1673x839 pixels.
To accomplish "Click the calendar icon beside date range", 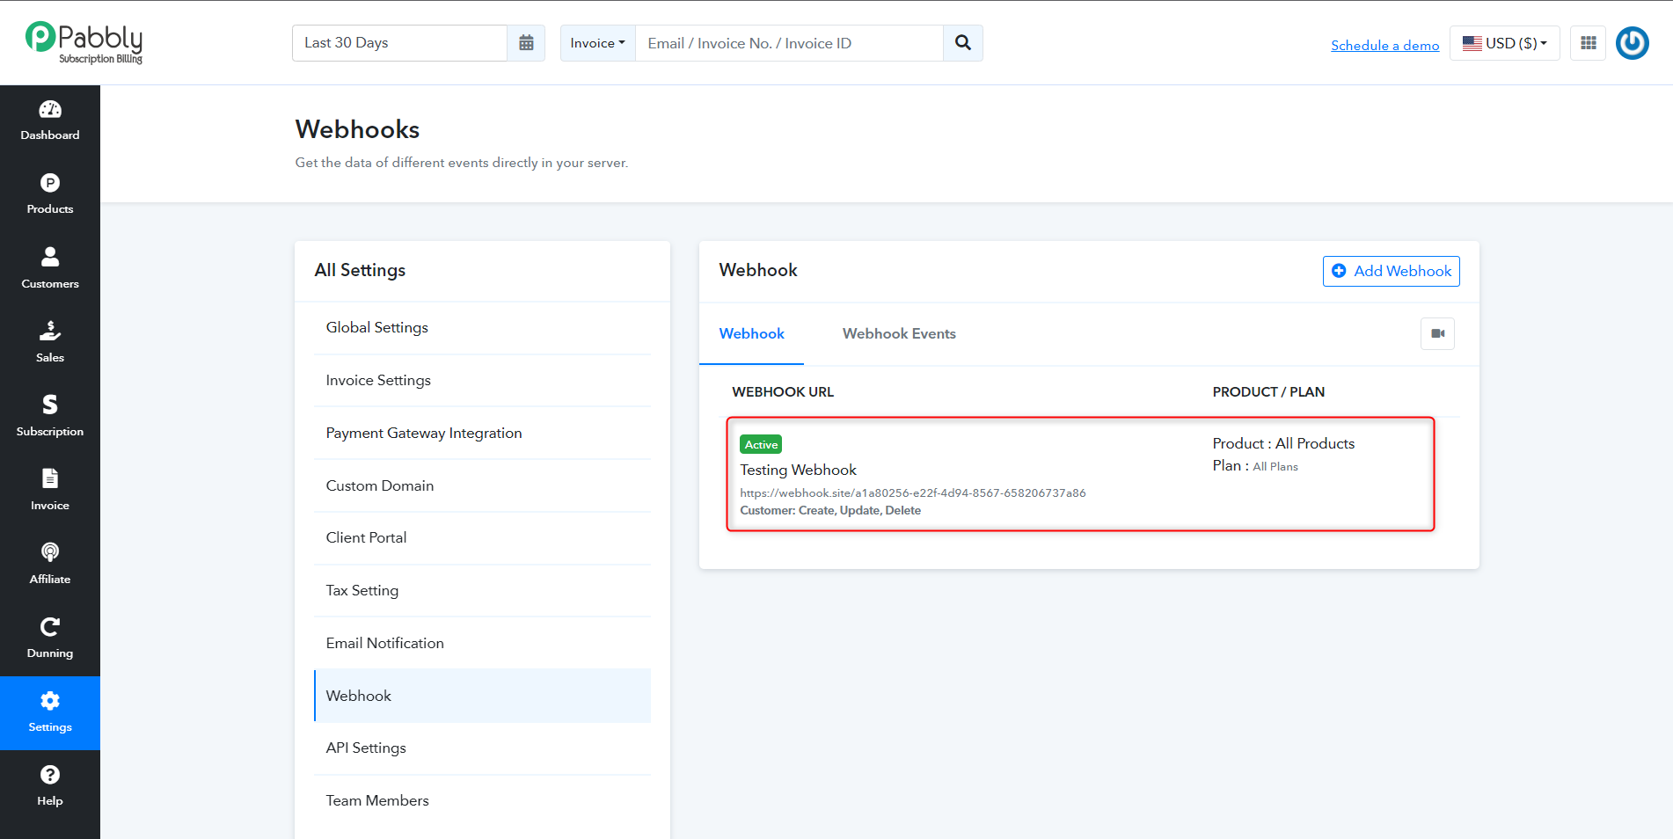I will [526, 43].
